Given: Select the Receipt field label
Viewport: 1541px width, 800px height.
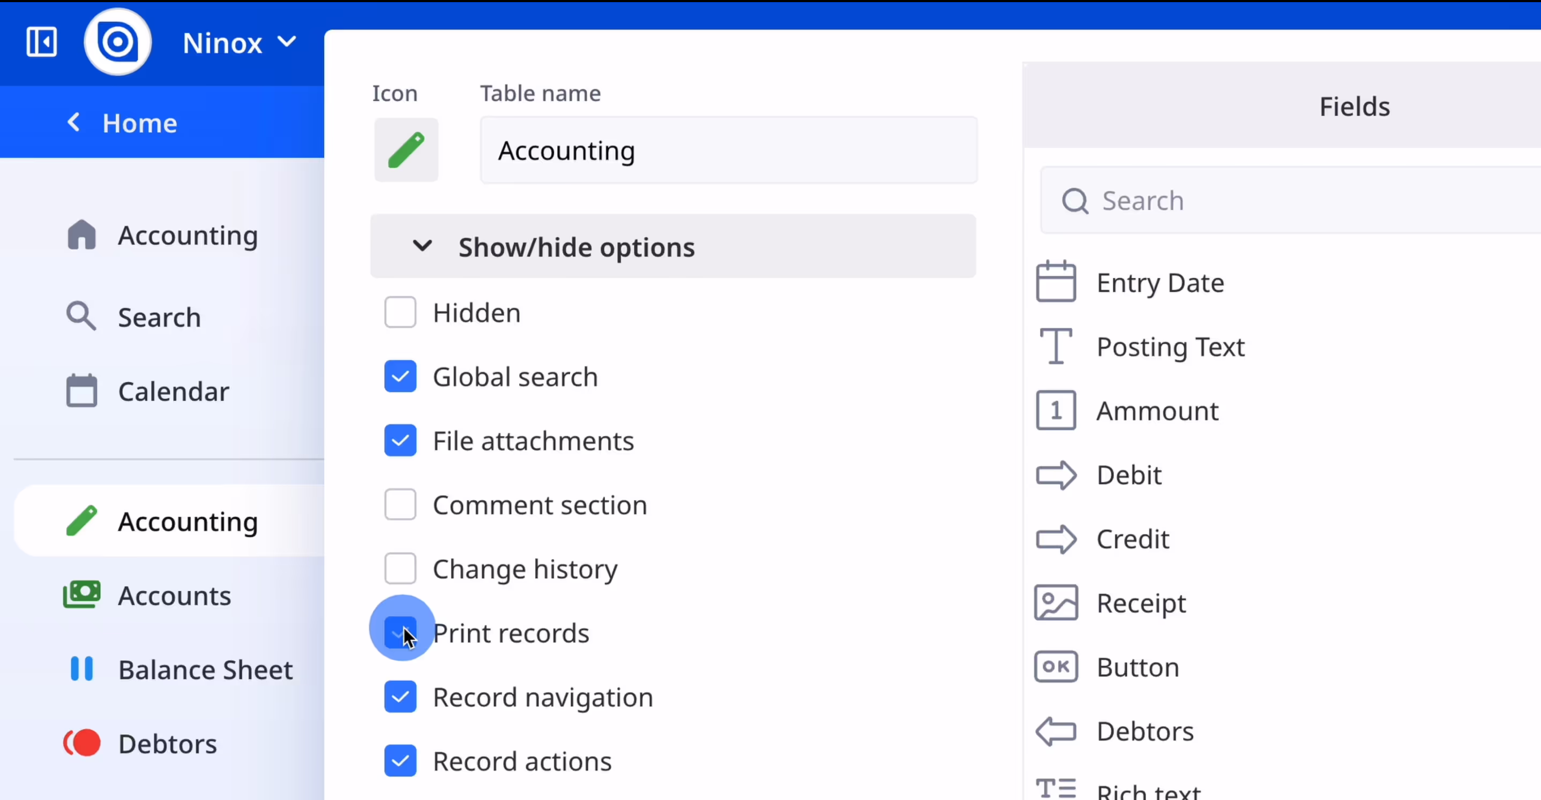Looking at the screenshot, I should pos(1141,603).
